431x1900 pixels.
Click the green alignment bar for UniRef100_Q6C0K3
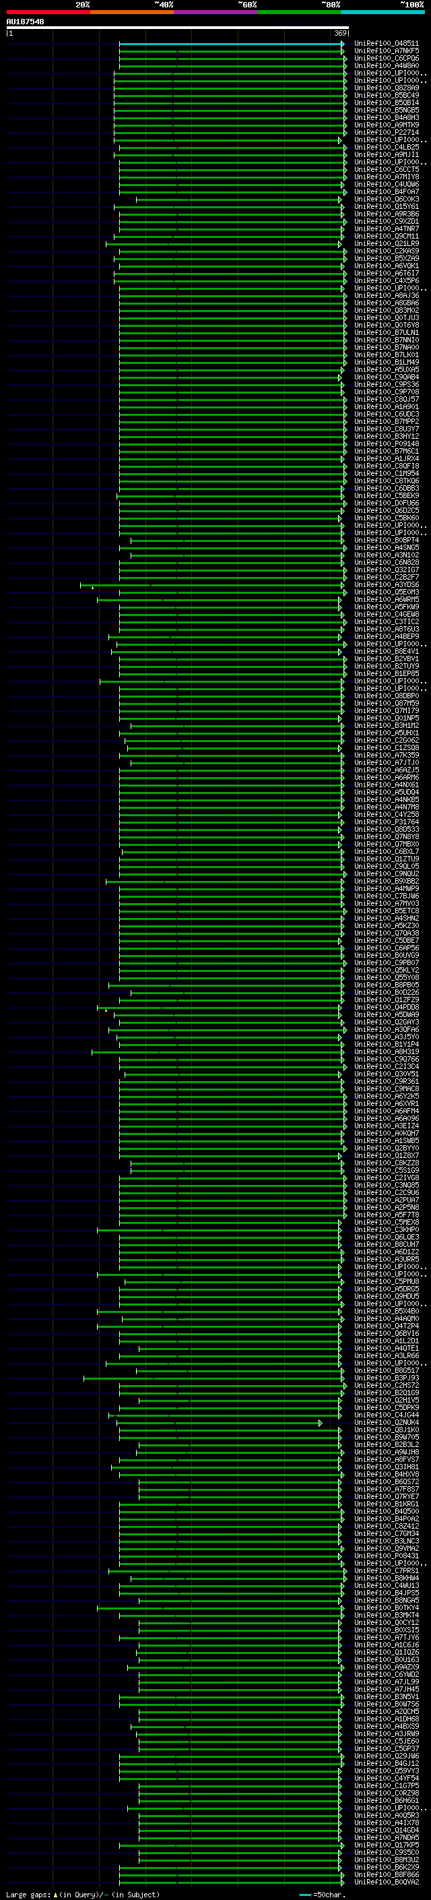238,199
